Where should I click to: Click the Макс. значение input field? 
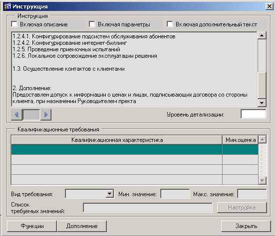click(x=252, y=194)
